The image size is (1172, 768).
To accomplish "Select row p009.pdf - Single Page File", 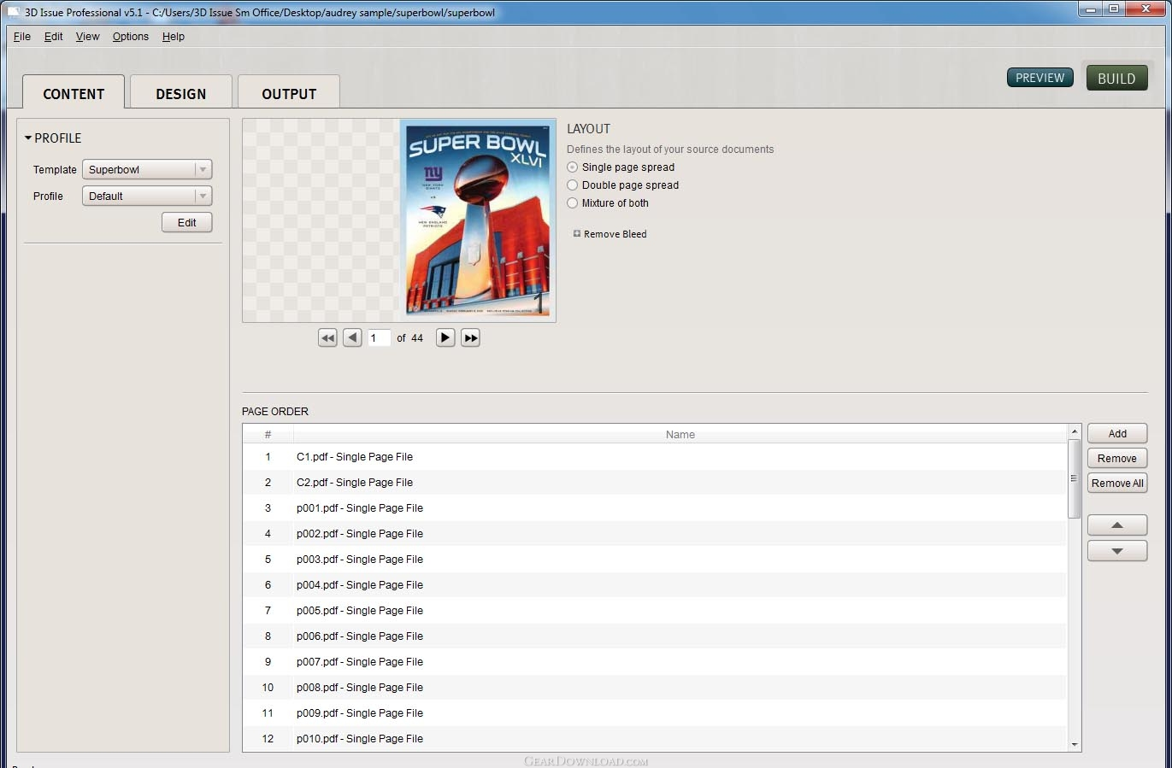I will tap(655, 713).
